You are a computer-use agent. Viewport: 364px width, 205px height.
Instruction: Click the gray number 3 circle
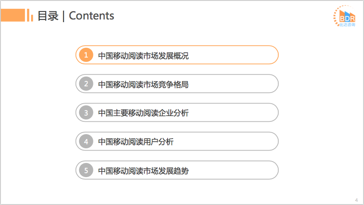[86, 112]
